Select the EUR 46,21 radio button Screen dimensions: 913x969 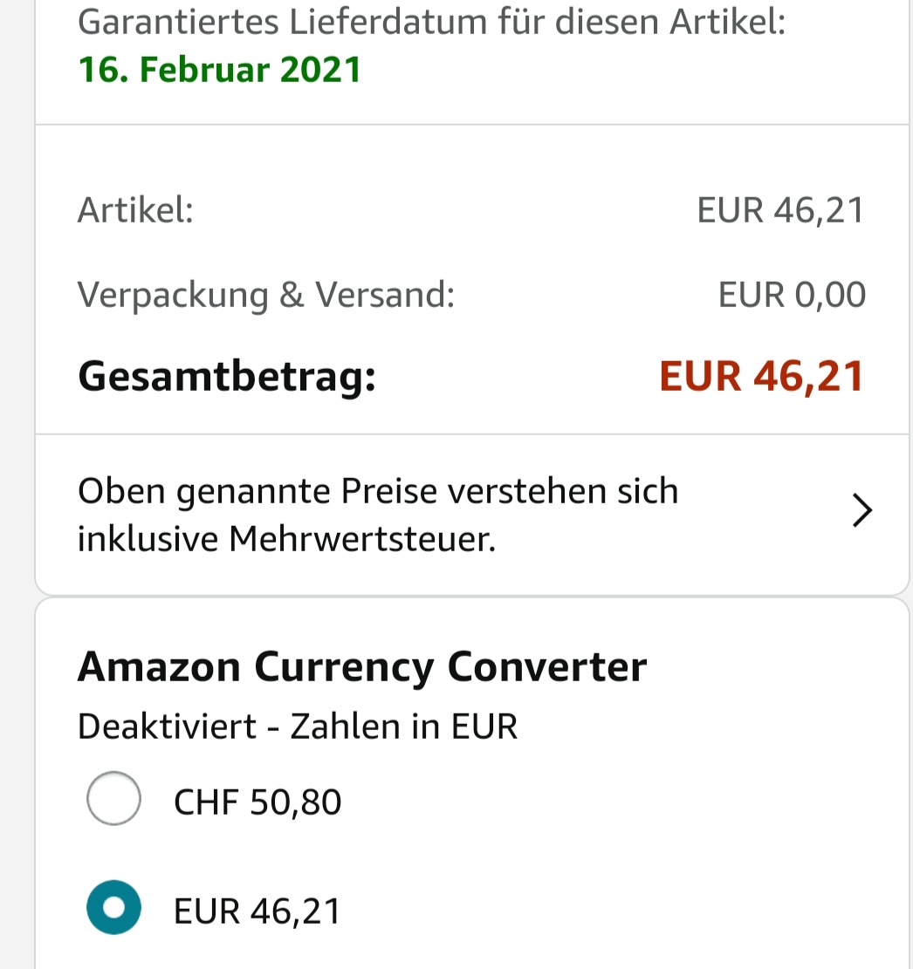point(113,908)
